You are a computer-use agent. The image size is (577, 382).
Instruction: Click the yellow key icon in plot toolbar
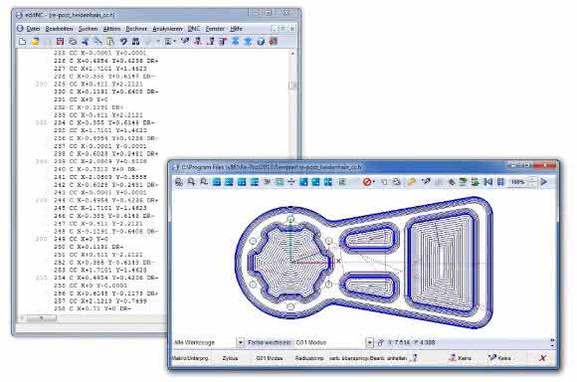[412, 182]
